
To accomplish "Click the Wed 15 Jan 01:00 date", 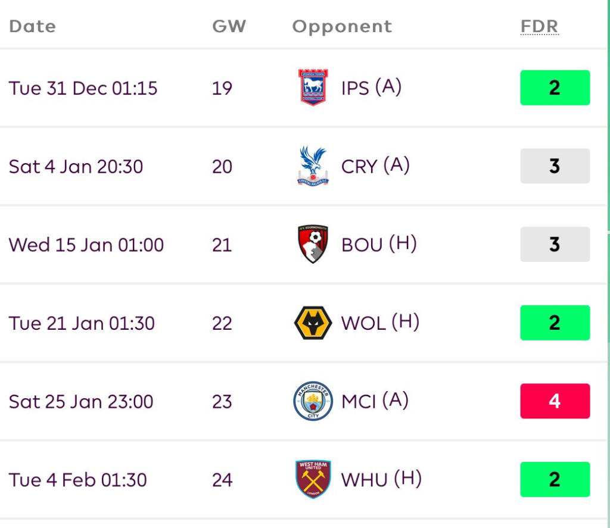I will (x=86, y=245).
